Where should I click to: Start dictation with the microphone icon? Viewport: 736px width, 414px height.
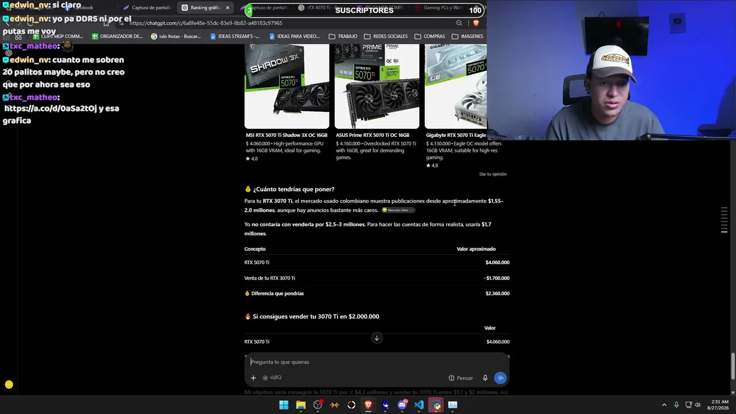[x=485, y=378]
